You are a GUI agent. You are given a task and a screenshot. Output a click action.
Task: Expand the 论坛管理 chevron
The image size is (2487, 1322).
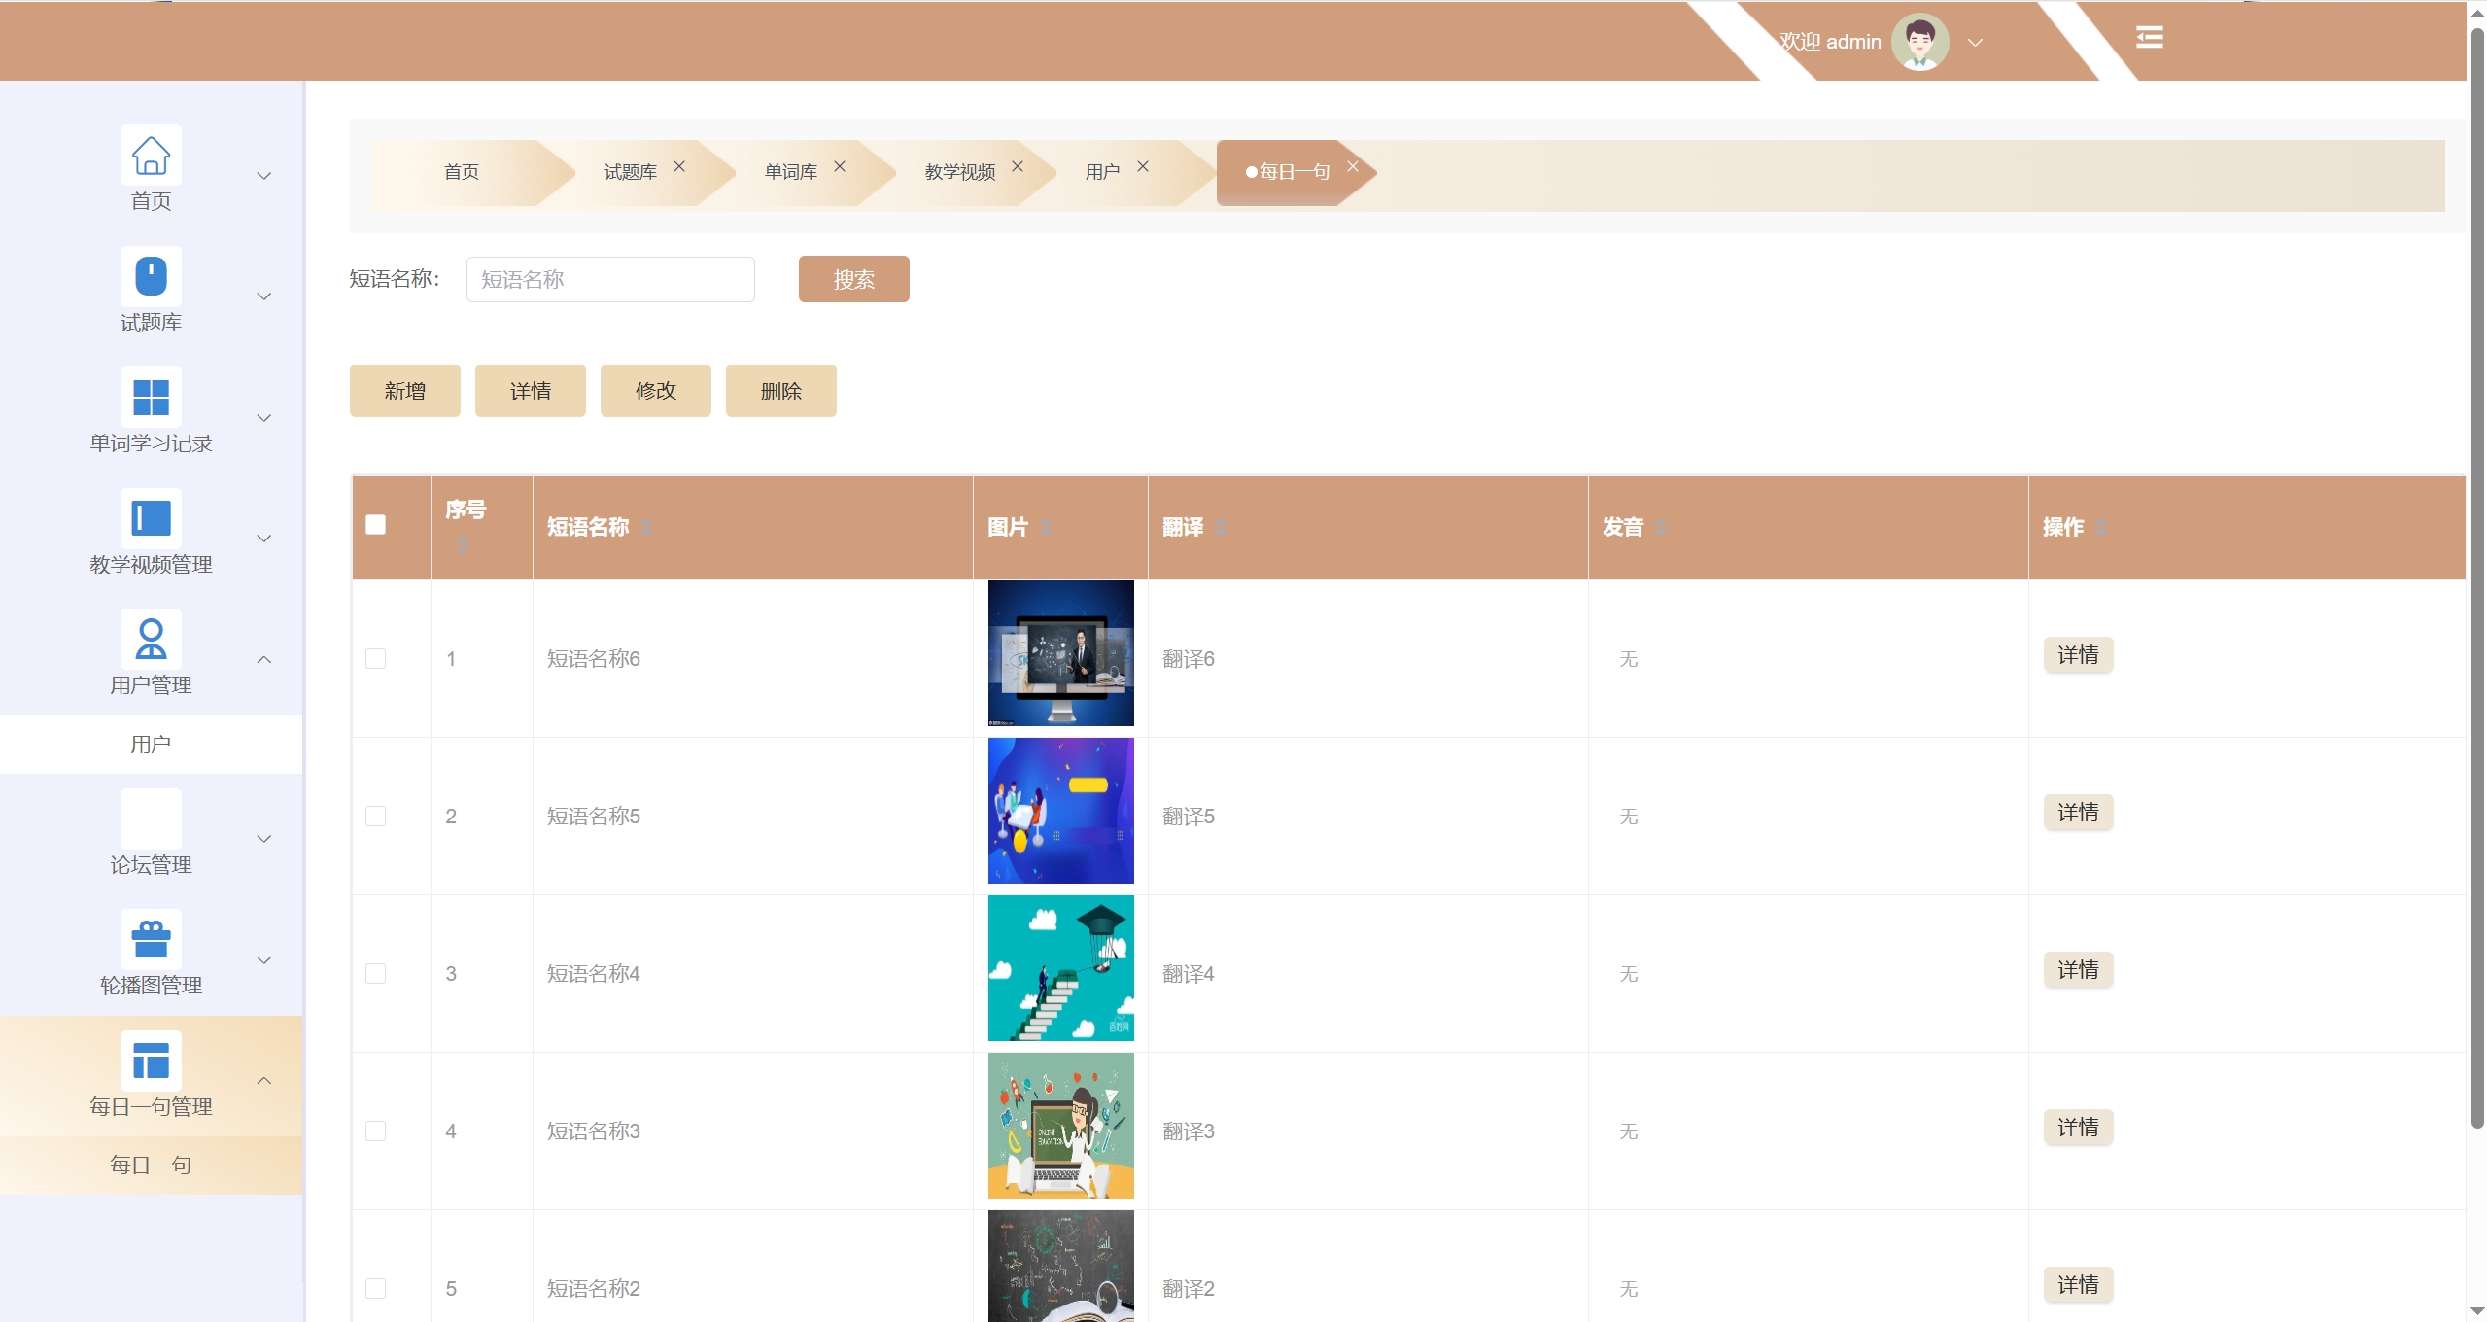(263, 839)
